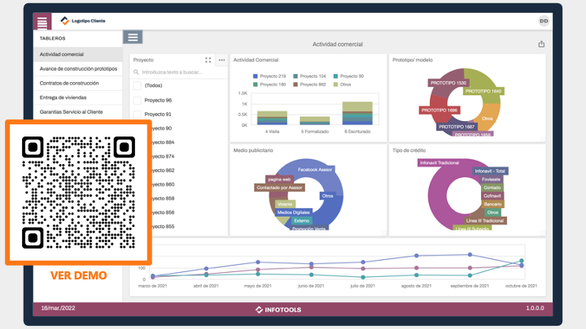Image resolution: width=586 pixels, height=329 pixels.
Task: Select the pagina web label
Action: [279, 180]
